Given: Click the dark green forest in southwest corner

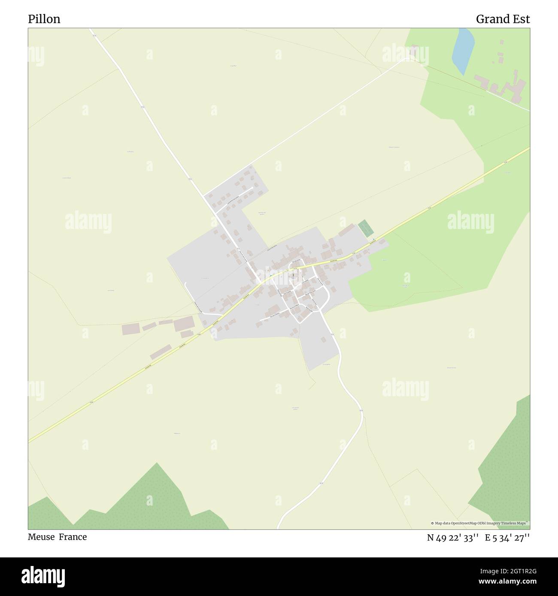Looking at the screenshot, I should pos(129,502).
